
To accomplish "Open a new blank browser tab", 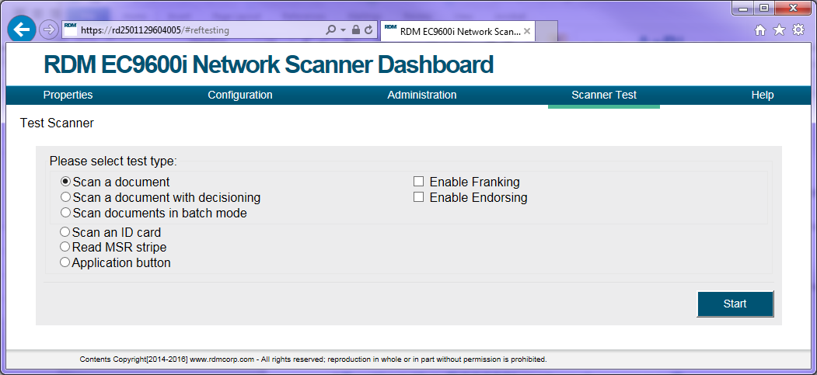I will pos(546,31).
